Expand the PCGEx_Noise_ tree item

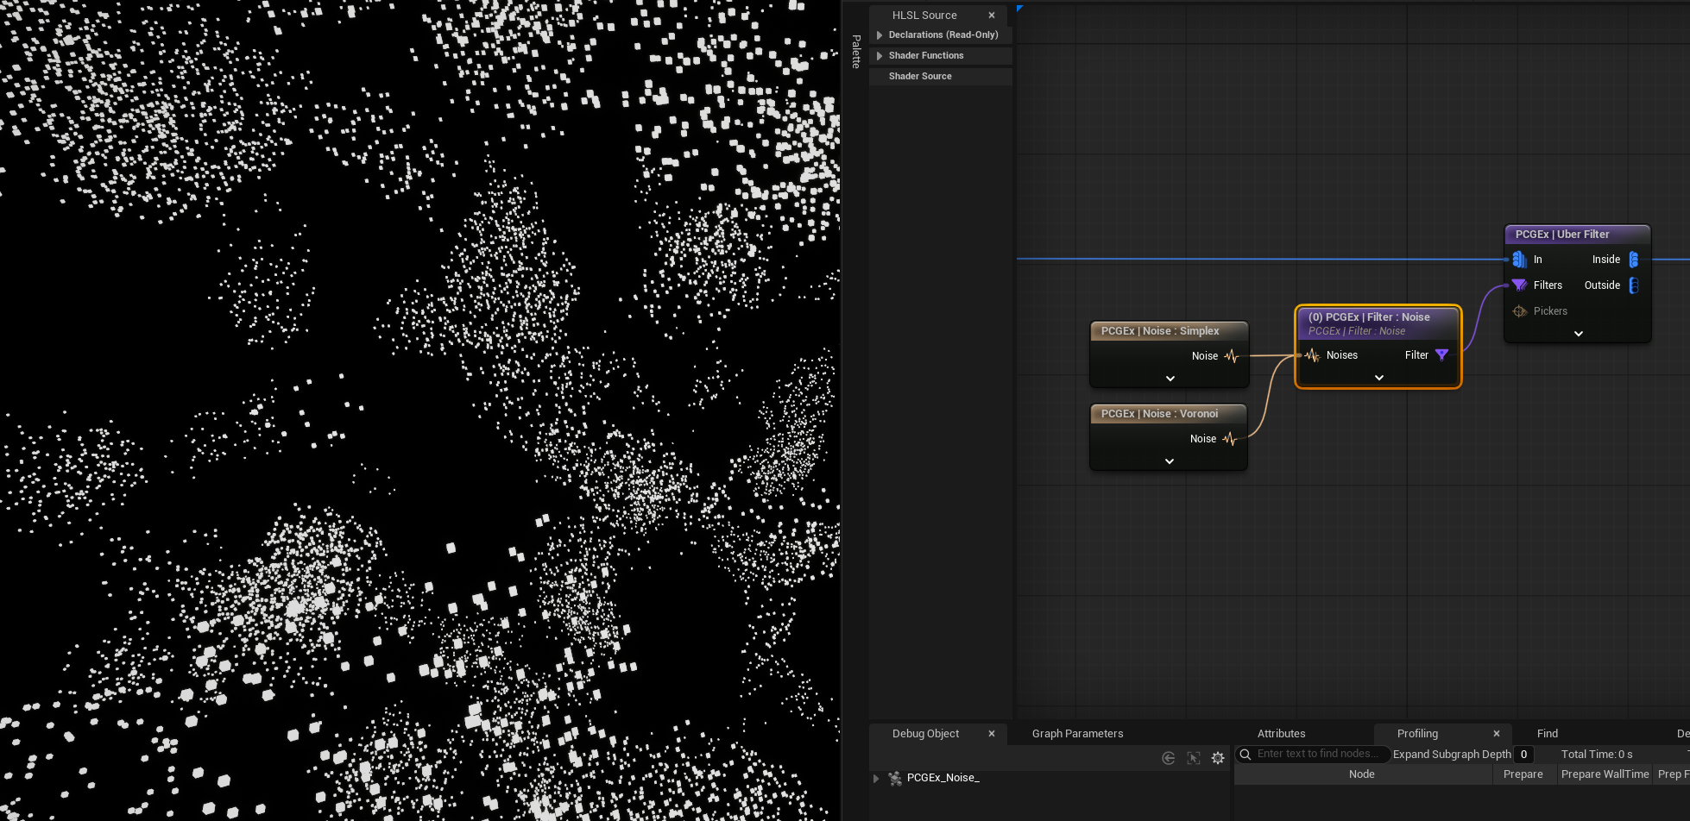[x=876, y=779]
